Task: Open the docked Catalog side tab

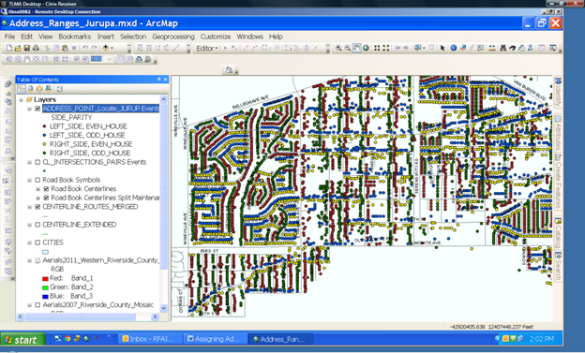Action: point(558,233)
